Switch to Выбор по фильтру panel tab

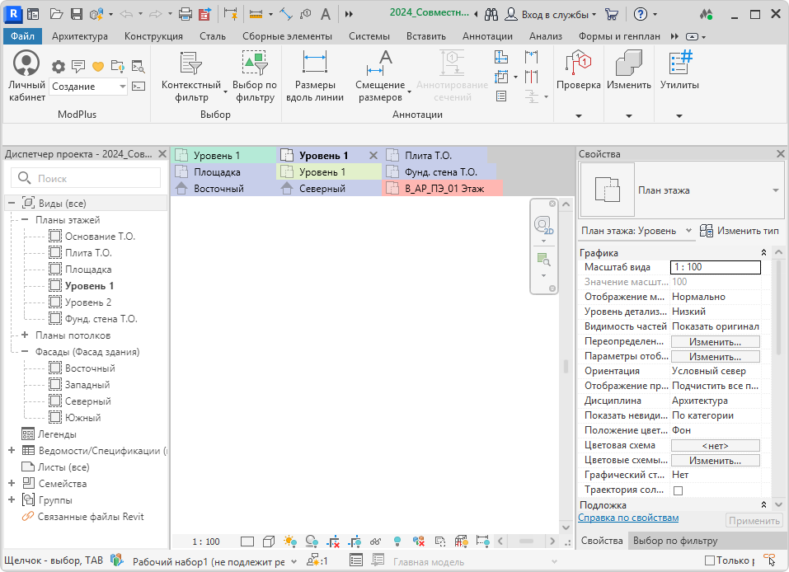click(x=674, y=541)
